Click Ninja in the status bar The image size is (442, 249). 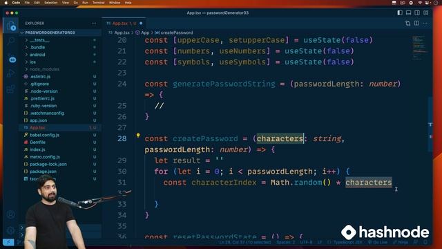tap(401, 242)
